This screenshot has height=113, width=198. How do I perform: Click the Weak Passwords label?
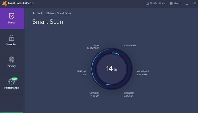pyautogui.click(x=93, y=47)
